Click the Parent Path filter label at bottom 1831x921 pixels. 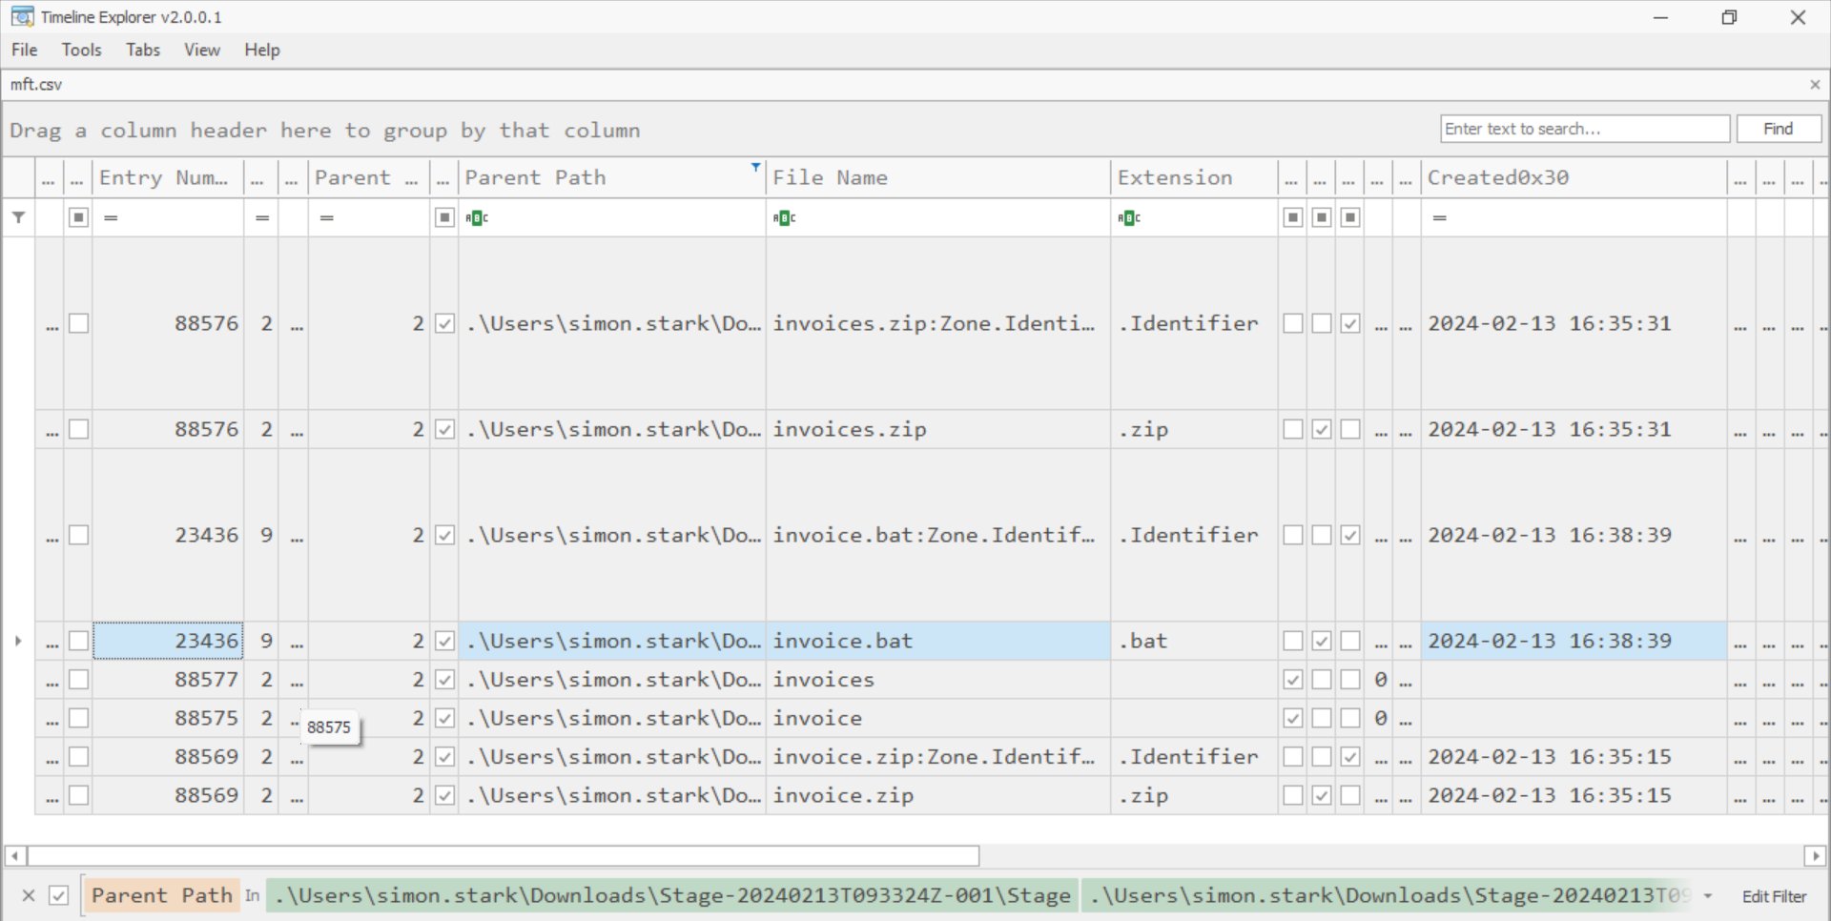[x=162, y=895]
